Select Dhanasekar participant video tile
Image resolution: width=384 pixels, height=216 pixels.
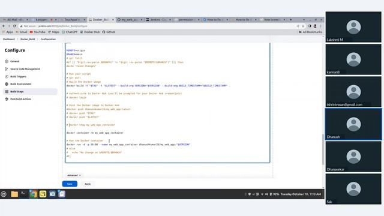coord(353,157)
